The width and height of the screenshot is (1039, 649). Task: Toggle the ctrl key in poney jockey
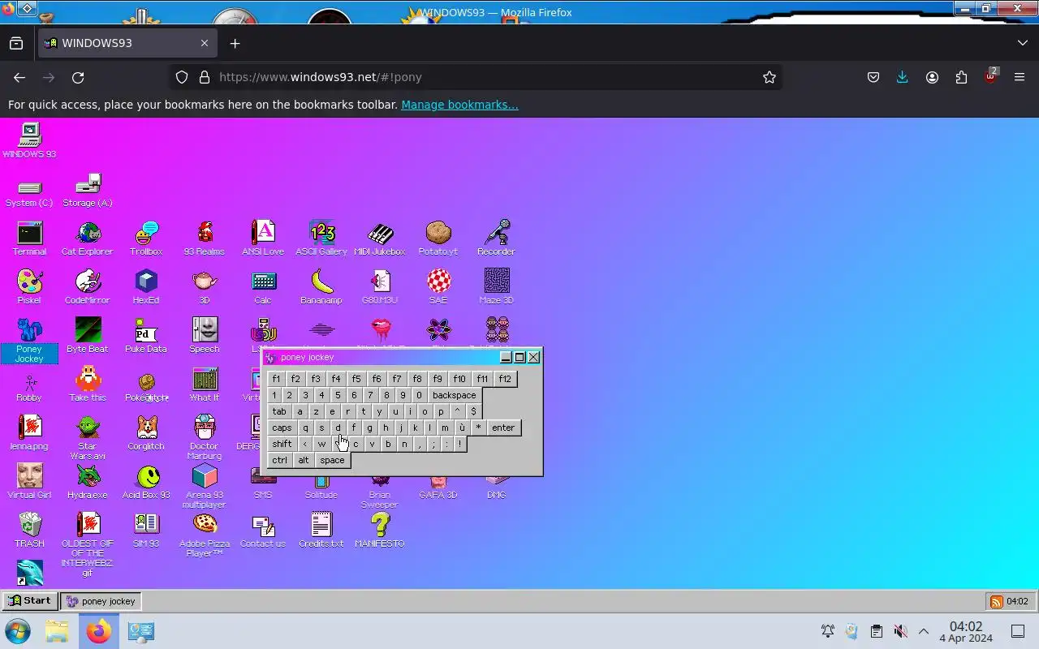pos(280,460)
